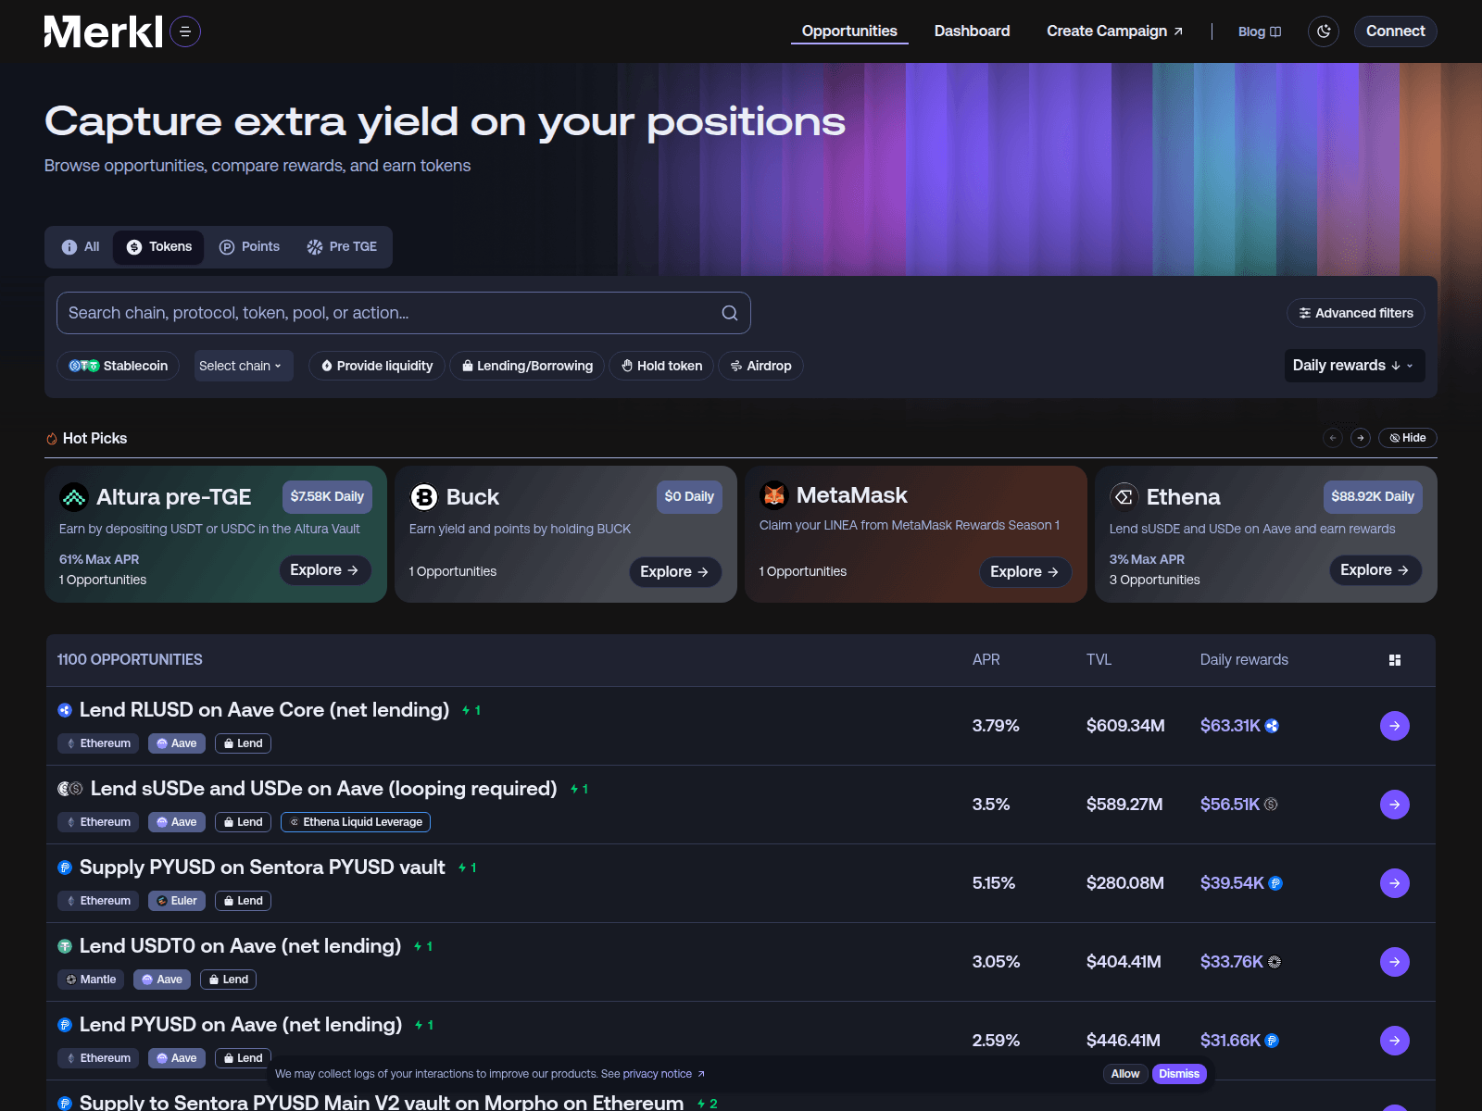Focus the search chain, protocol, token field
1482x1111 pixels.
point(404,313)
